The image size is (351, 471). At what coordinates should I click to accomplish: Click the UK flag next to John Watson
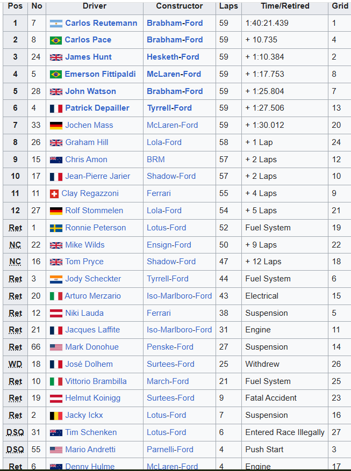point(56,92)
